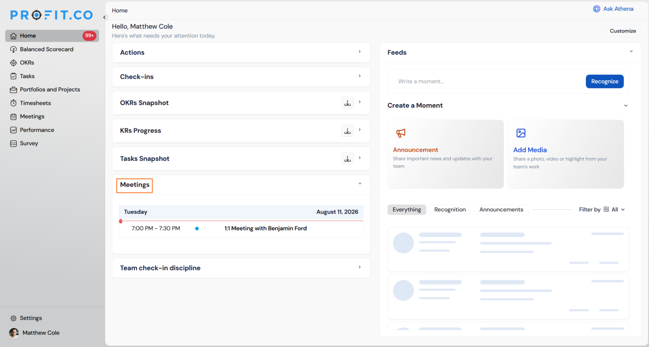Click the Tuesday day label

[135, 212]
